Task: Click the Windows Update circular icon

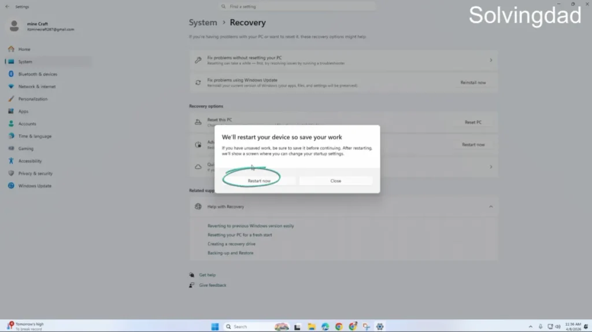Action: pyautogui.click(x=11, y=186)
